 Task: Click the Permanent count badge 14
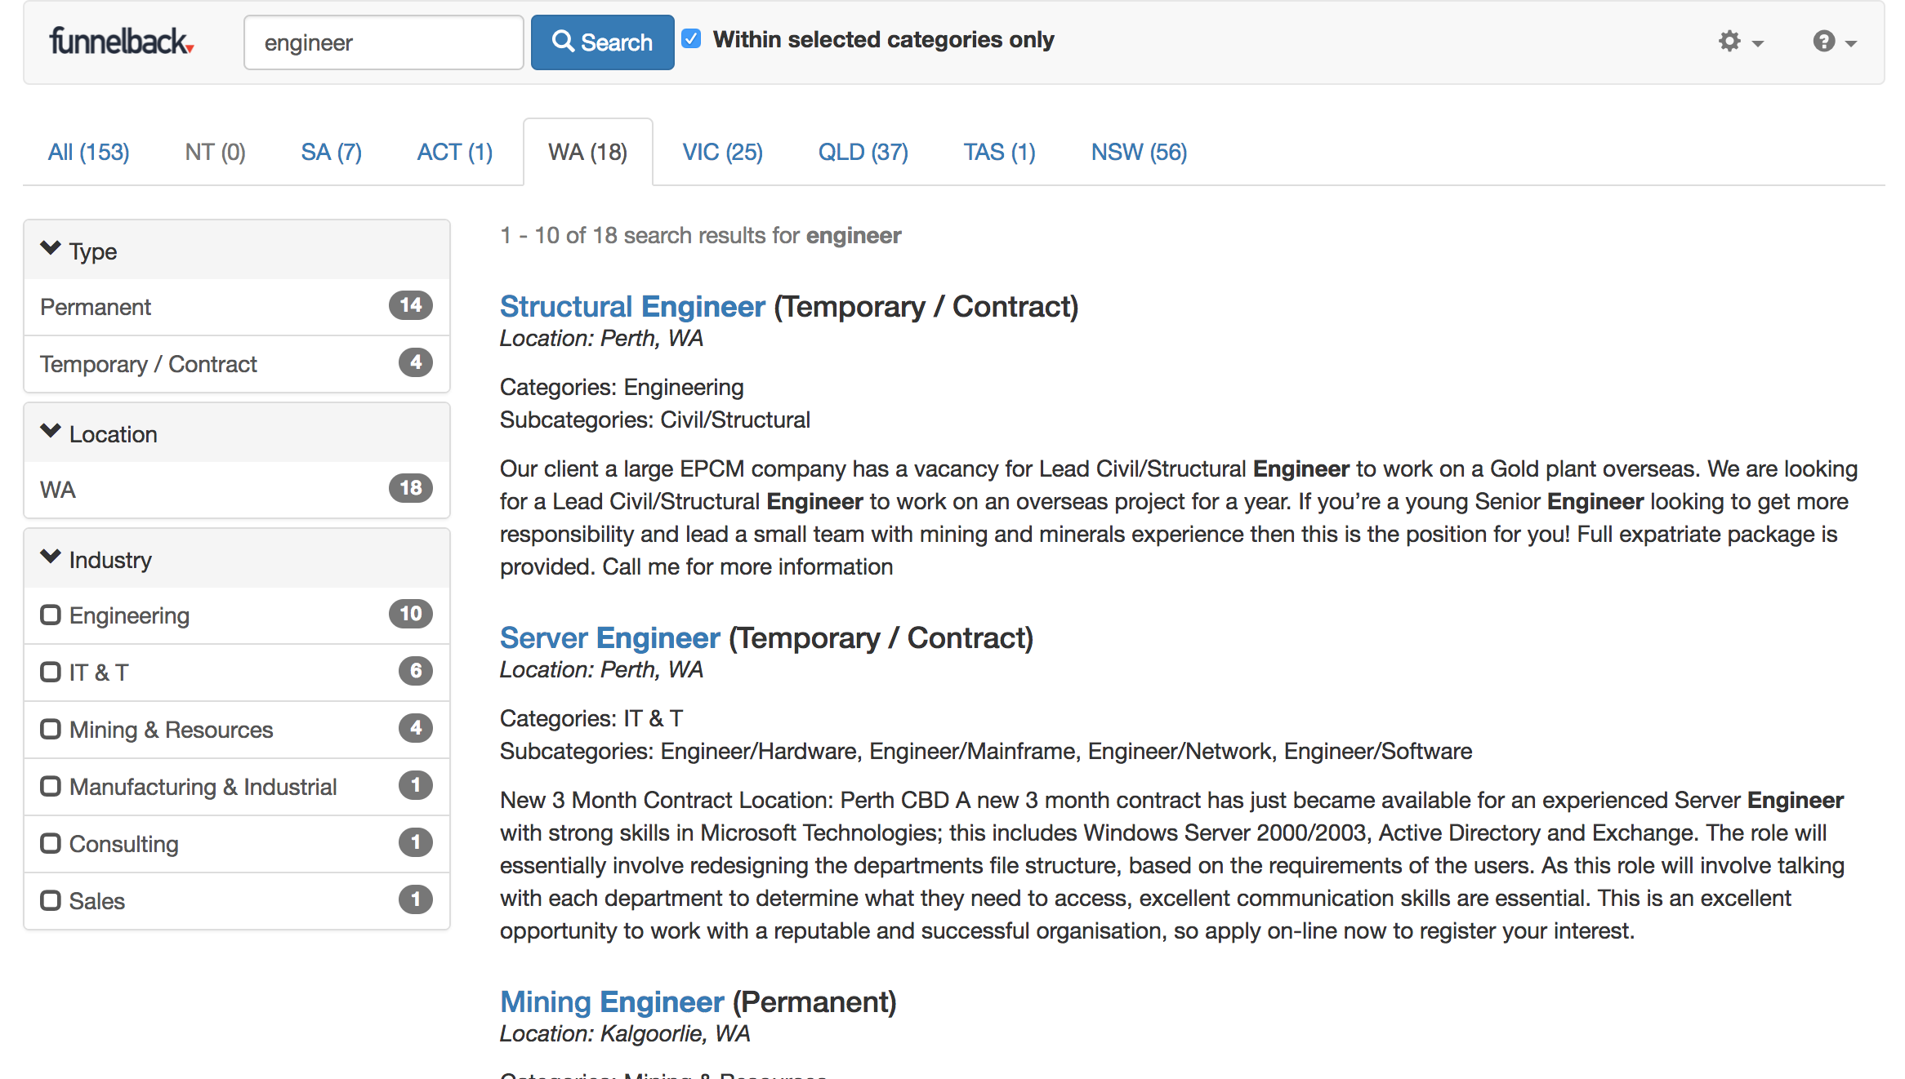click(410, 306)
